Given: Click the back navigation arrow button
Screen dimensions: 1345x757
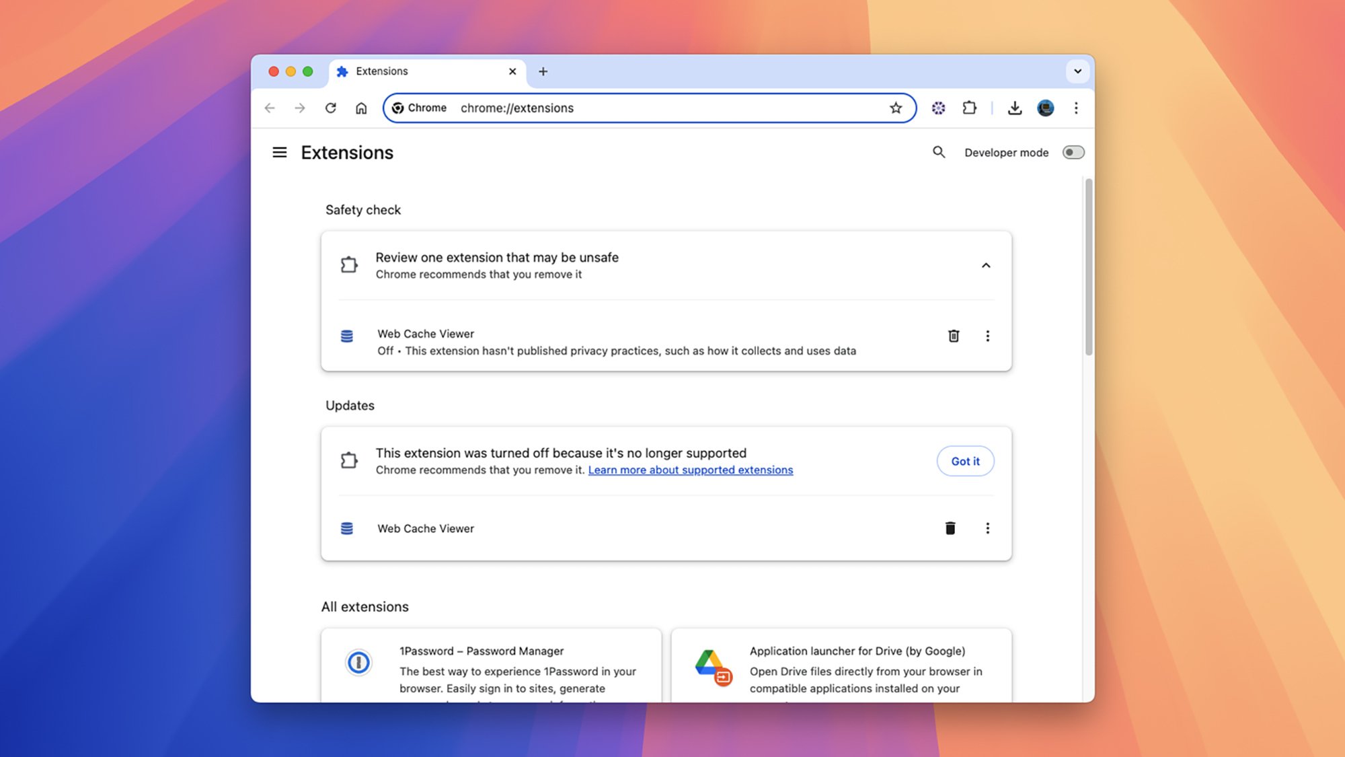Looking at the screenshot, I should pyautogui.click(x=269, y=107).
